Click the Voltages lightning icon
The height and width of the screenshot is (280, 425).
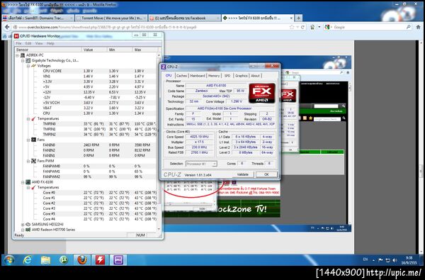pos(33,66)
